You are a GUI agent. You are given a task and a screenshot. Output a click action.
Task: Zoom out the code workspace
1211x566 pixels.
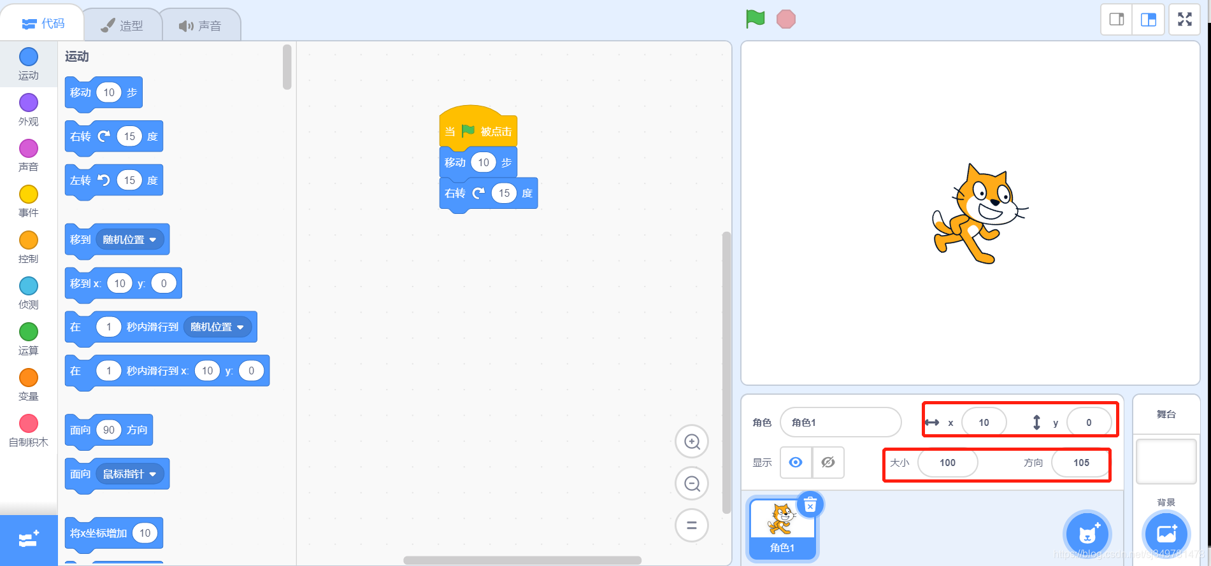[692, 483]
